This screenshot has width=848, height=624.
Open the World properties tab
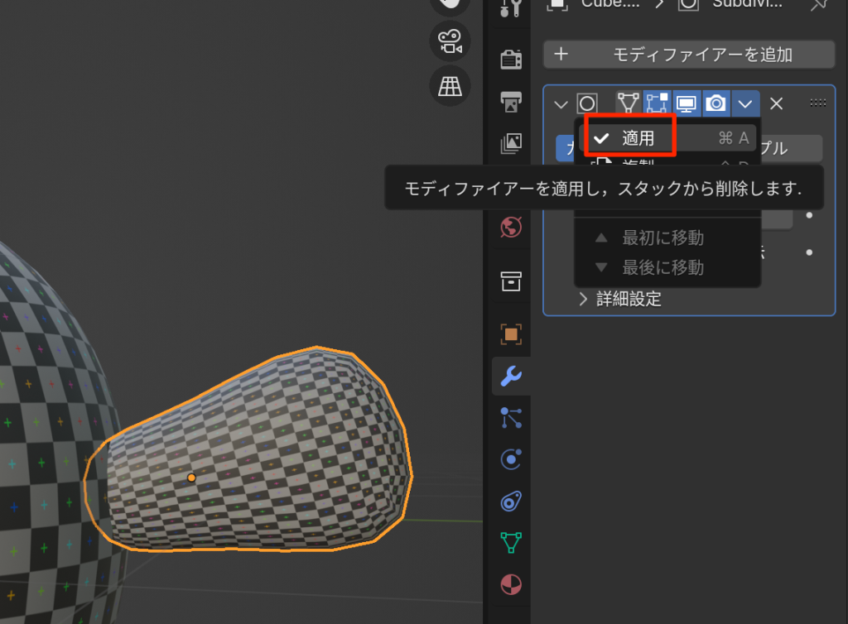click(x=511, y=226)
